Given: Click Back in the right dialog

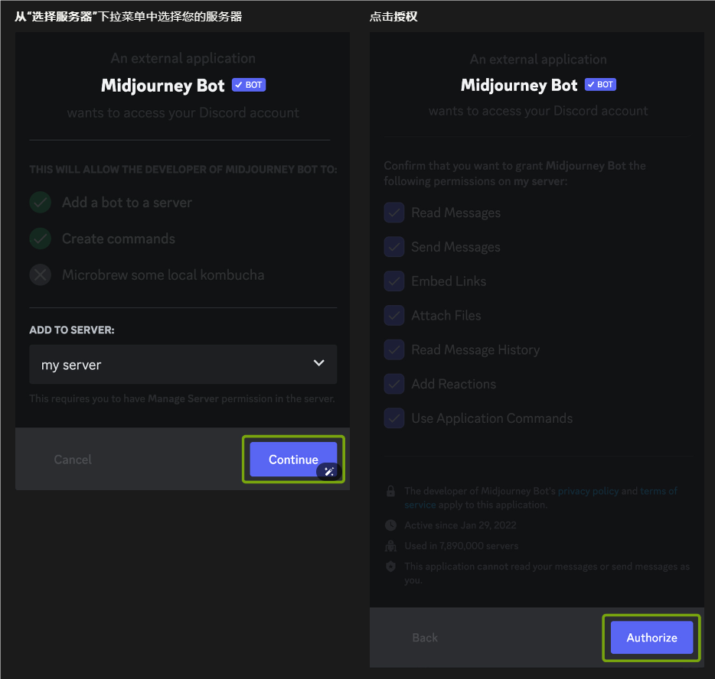Looking at the screenshot, I should coord(425,638).
